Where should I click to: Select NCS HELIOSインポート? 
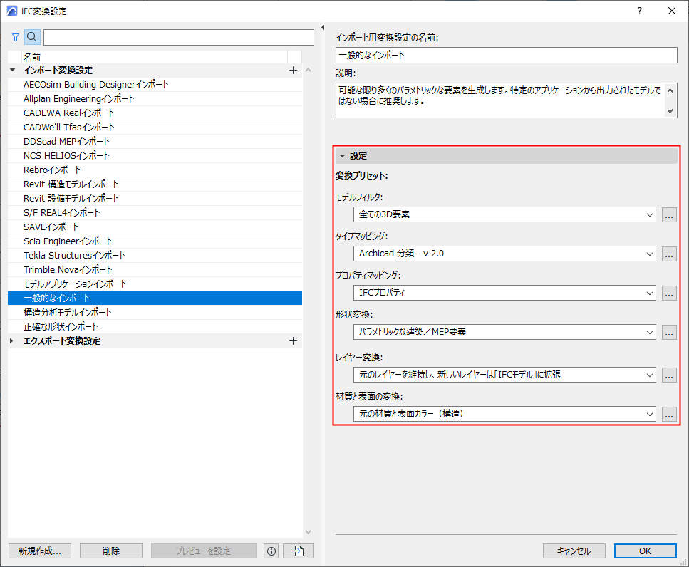pos(155,156)
